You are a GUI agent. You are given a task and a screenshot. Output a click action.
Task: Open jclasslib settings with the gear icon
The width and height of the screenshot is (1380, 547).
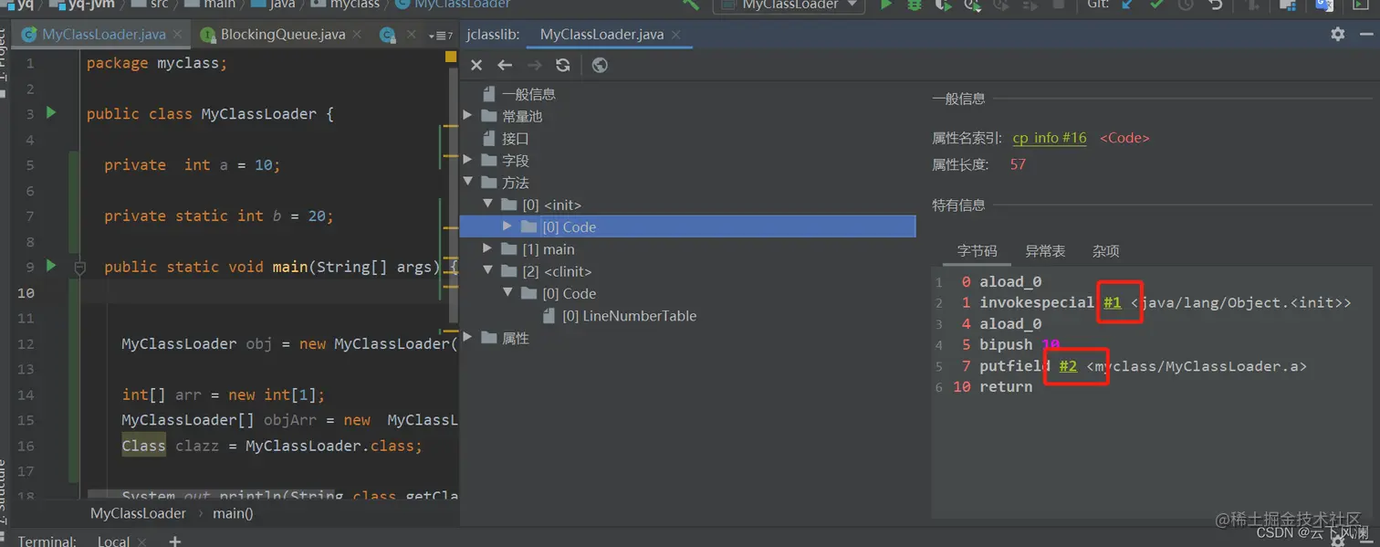point(1336,33)
